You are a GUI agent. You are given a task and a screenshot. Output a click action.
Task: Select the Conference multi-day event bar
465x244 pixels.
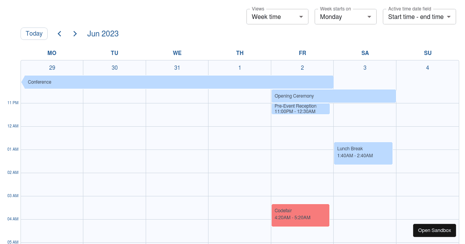(x=155, y=82)
